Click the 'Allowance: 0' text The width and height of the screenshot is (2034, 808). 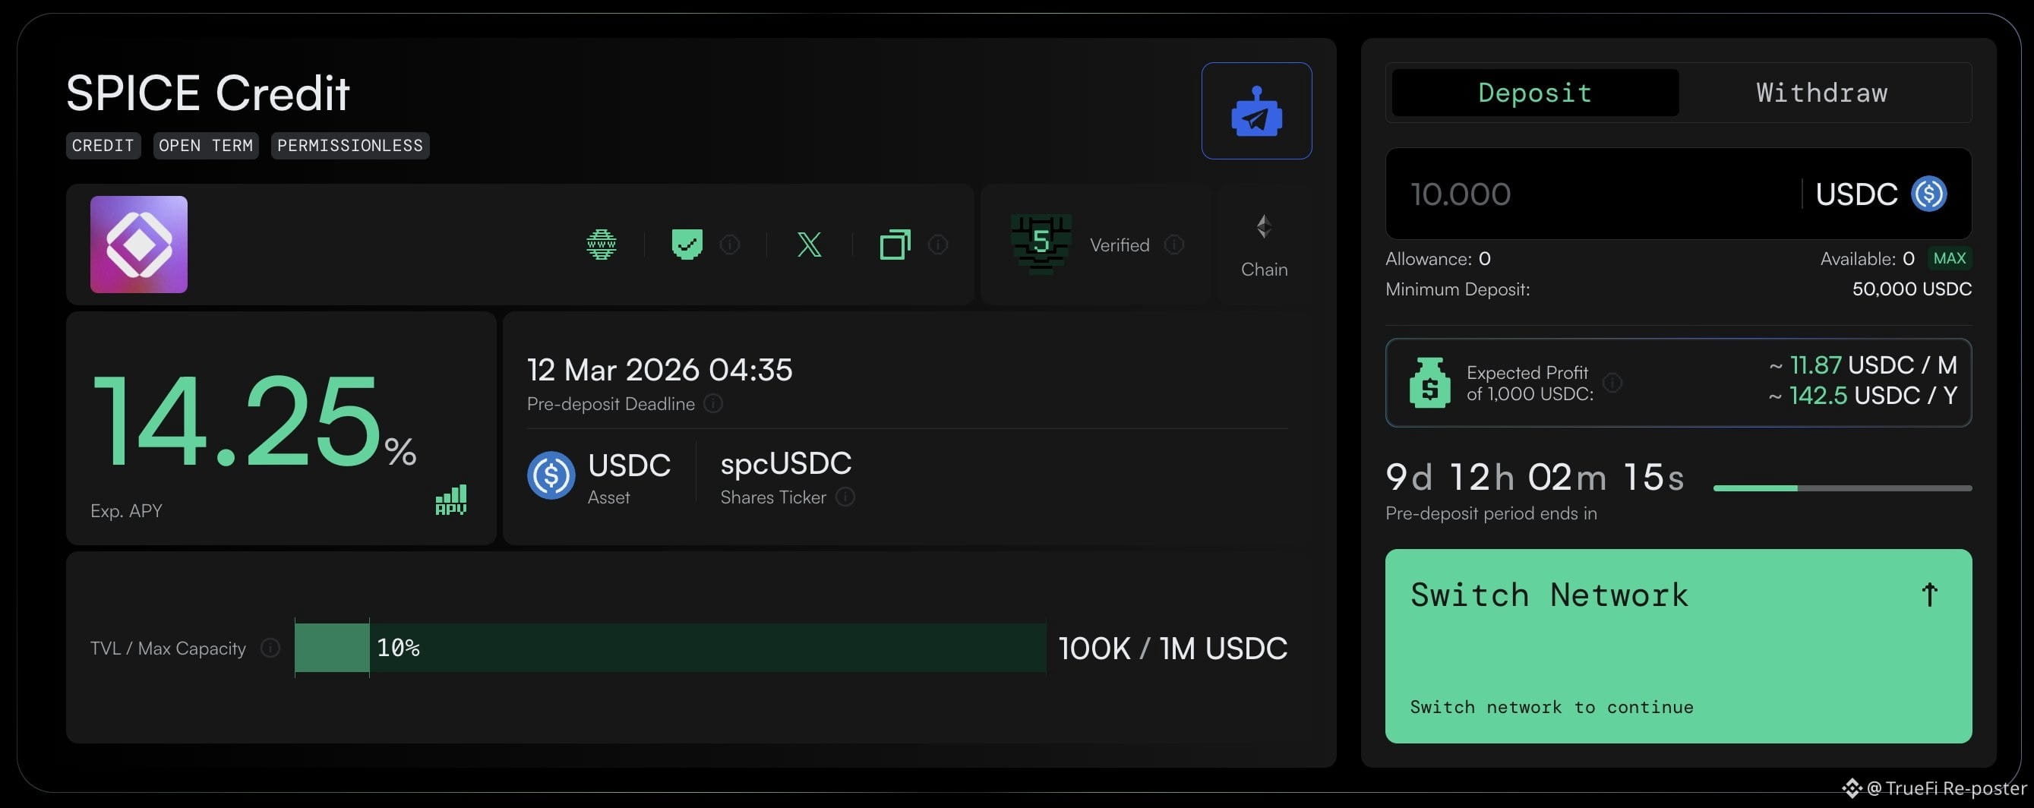1438,259
